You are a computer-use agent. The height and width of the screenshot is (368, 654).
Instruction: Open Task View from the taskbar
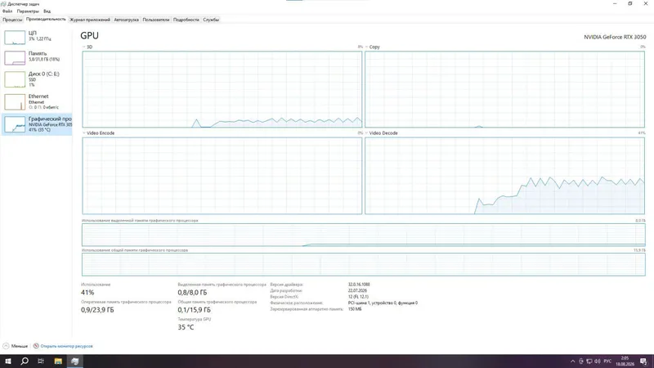click(x=41, y=361)
